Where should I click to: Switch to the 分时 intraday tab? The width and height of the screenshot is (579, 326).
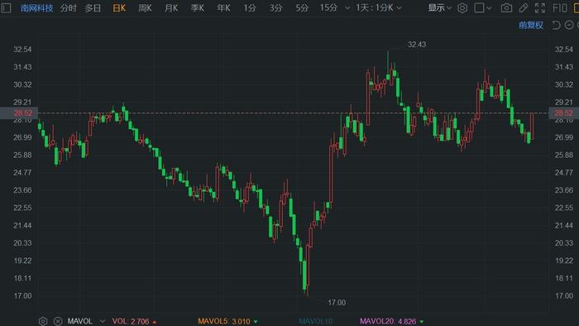tap(69, 7)
